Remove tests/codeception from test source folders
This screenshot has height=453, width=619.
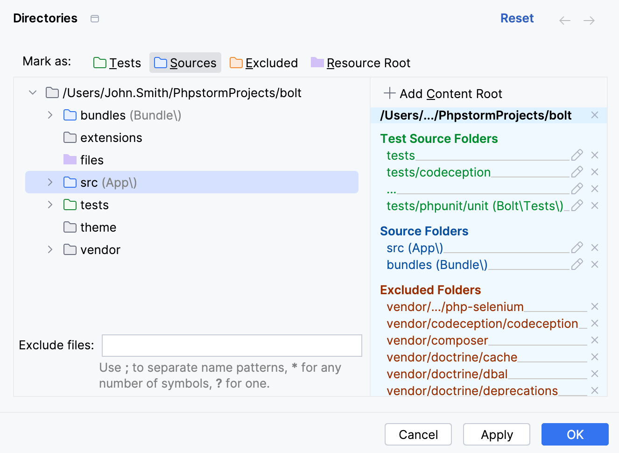tap(595, 172)
